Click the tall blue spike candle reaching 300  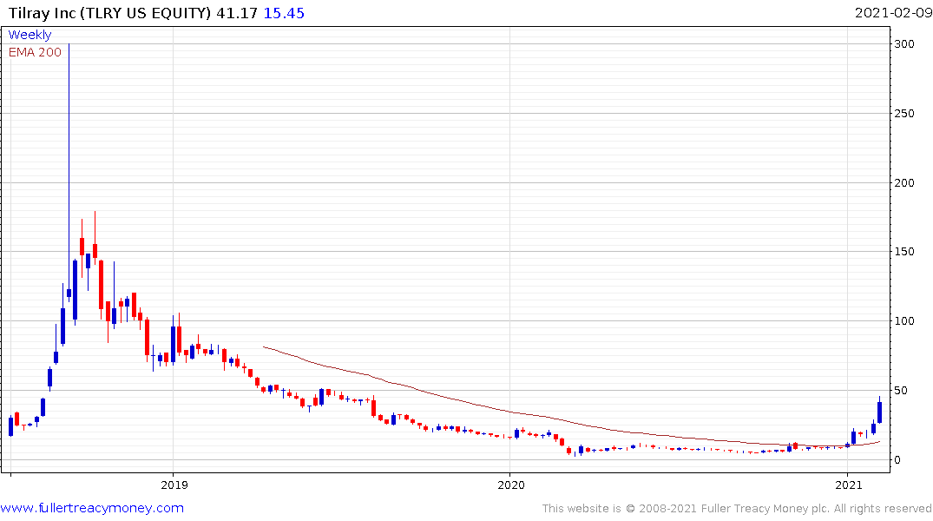pyautogui.click(x=69, y=173)
